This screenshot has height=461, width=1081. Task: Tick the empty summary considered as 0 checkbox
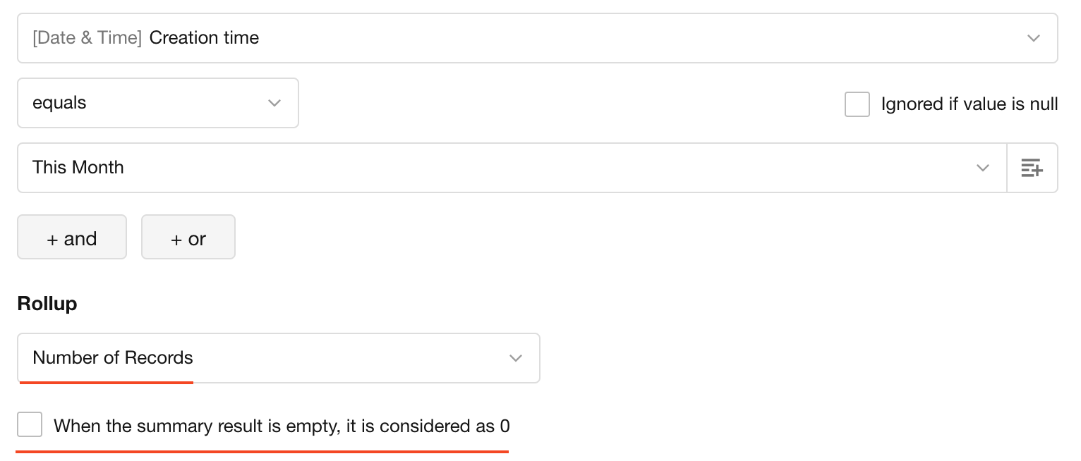tap(30, 425)
